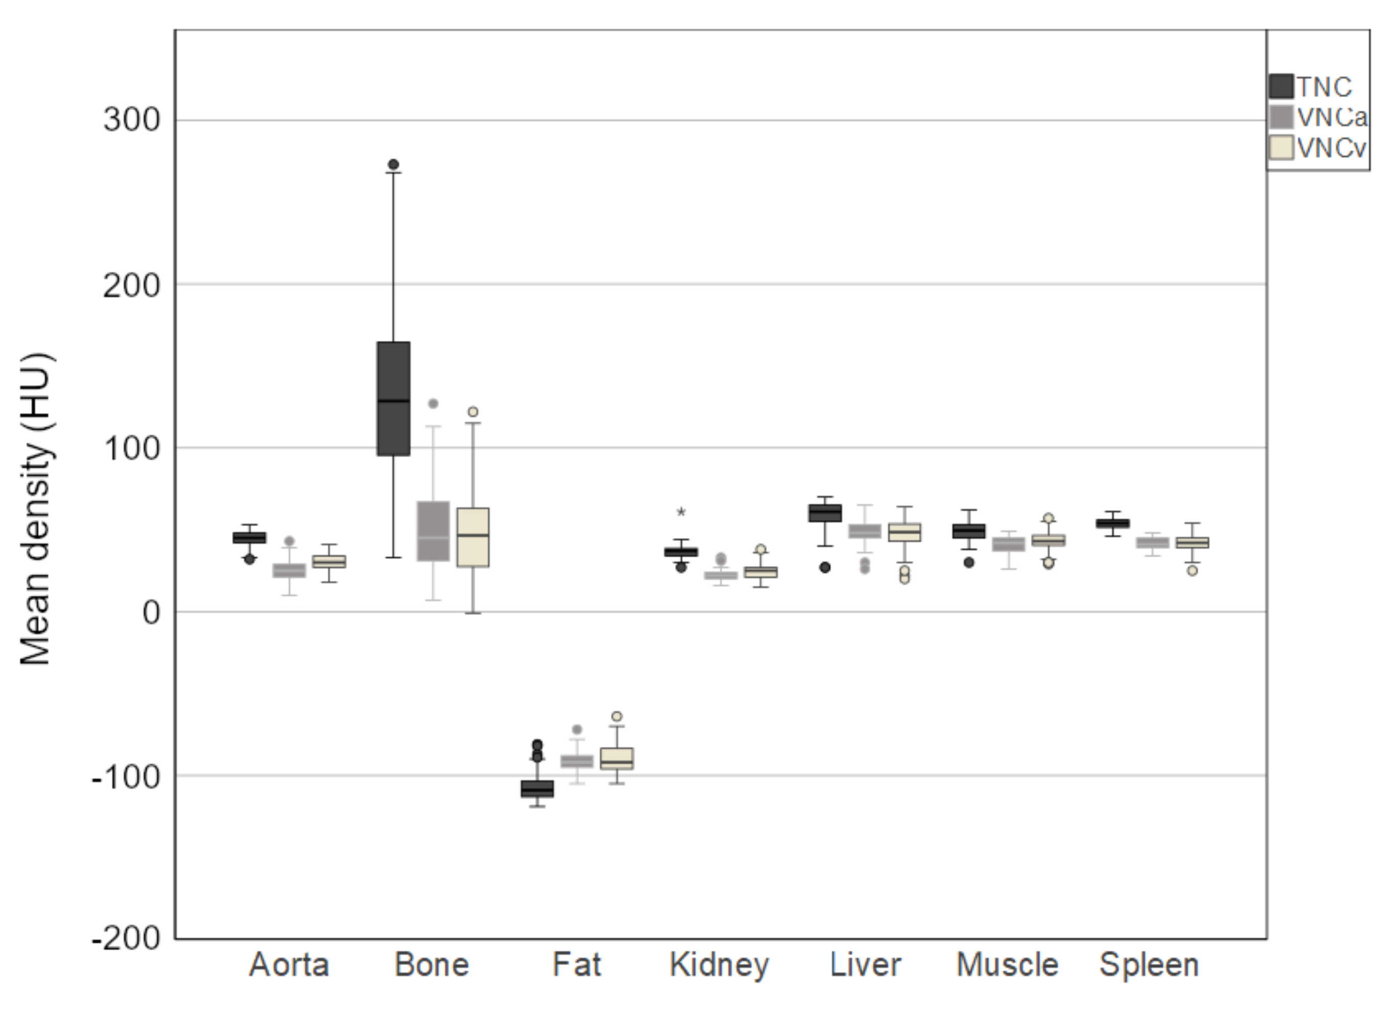This screenshot has width=1388, height=1014.
Task: Select the Liver x-axis label
Action: (x=865, y=965)
